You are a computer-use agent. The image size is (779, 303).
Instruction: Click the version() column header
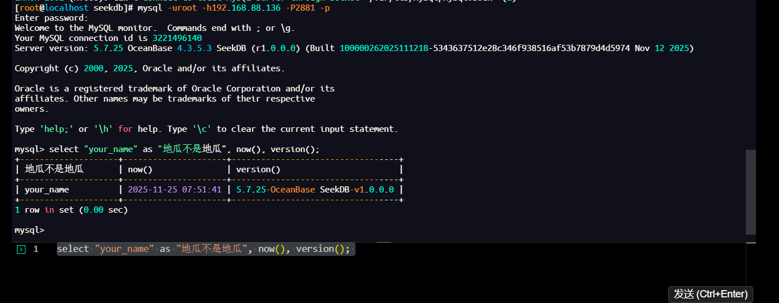[x=258, y=169]
